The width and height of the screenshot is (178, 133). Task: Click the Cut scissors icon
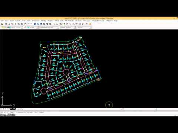pos(16,24)
